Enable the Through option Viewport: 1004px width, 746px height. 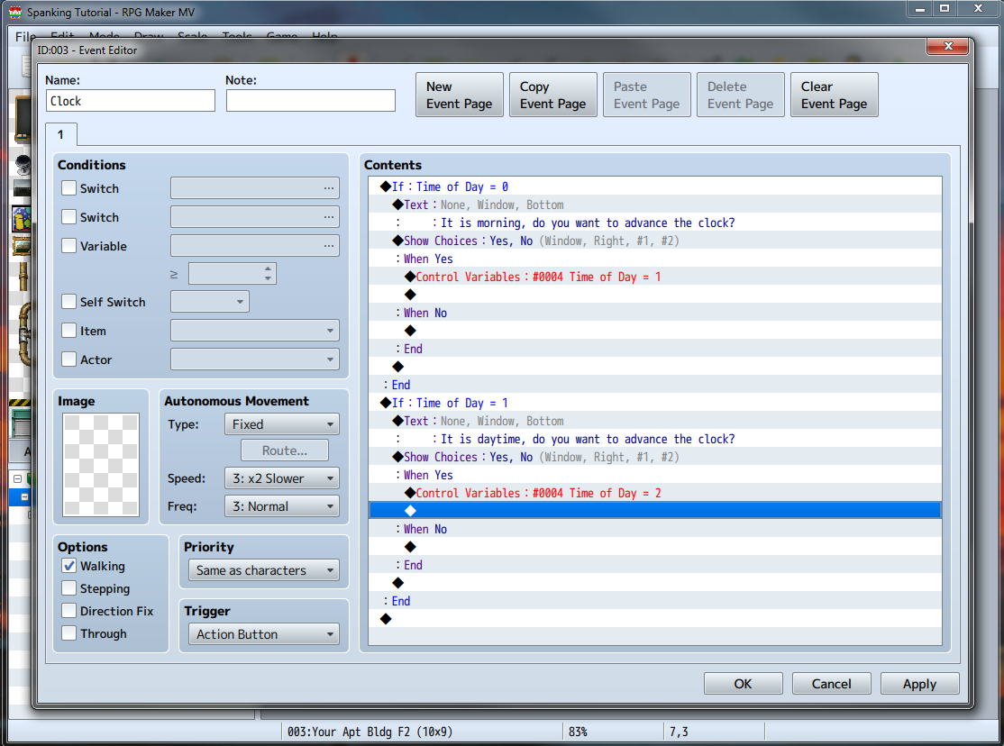click(x=68, y=633)
